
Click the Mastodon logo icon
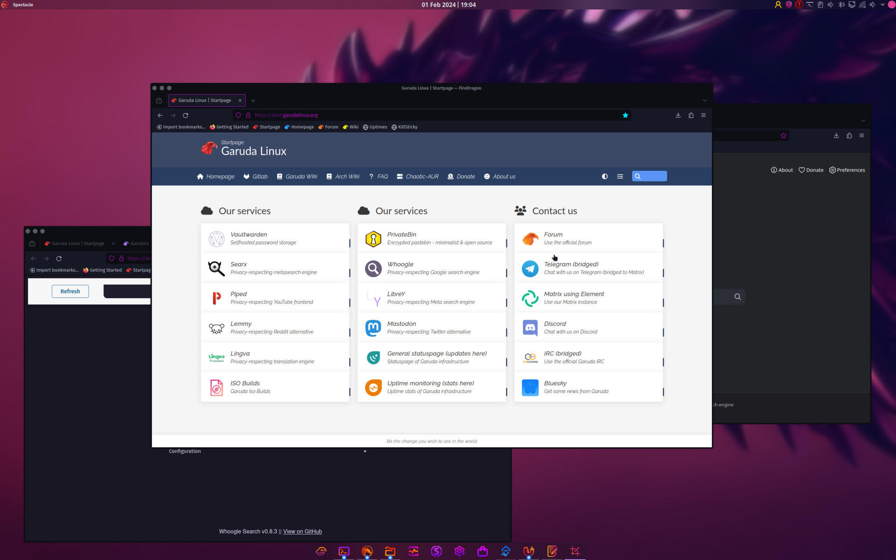pos(373,329)
